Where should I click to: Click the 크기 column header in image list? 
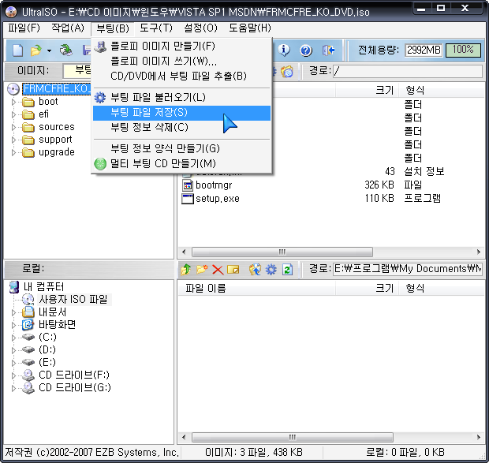click(367, 91)
